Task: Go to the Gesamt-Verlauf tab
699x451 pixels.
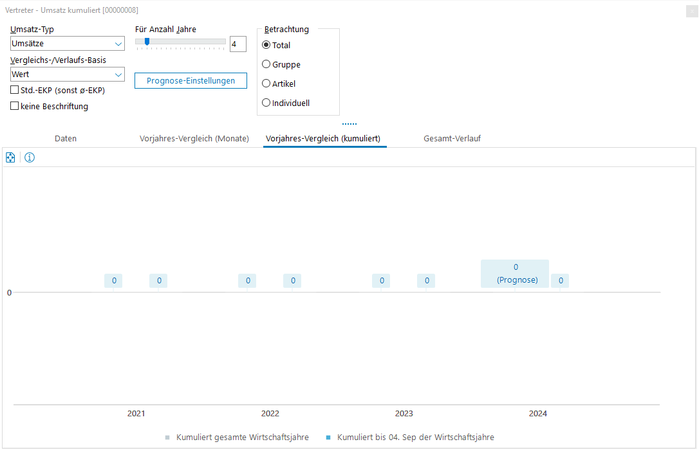Action: [452, 139]
